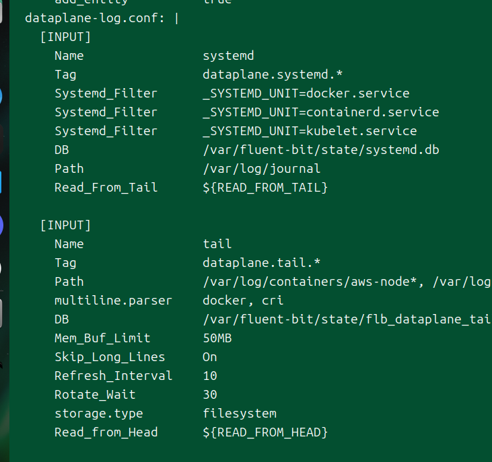492x462 pixels.
Task: Click the /var/log/journal path value
Action: tap(262, 169)
